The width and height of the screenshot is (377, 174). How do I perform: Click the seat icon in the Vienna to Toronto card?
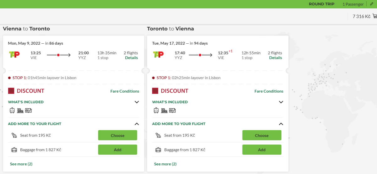coord(14,135)
